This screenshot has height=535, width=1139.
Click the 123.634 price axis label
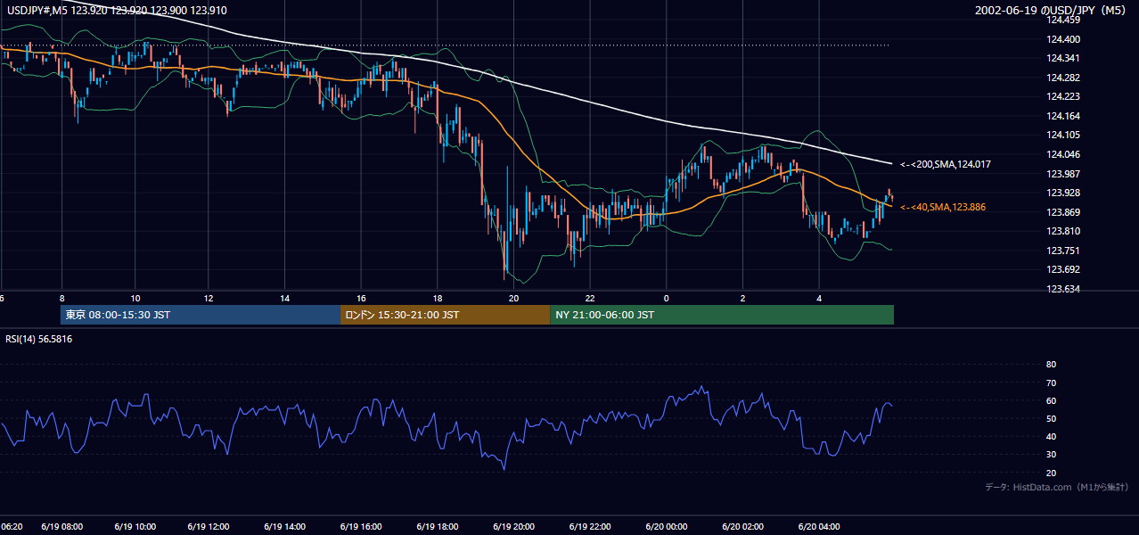tap(1063, 289)
